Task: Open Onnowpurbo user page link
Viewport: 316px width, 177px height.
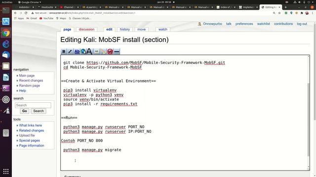Action: (x=212, y=24)
